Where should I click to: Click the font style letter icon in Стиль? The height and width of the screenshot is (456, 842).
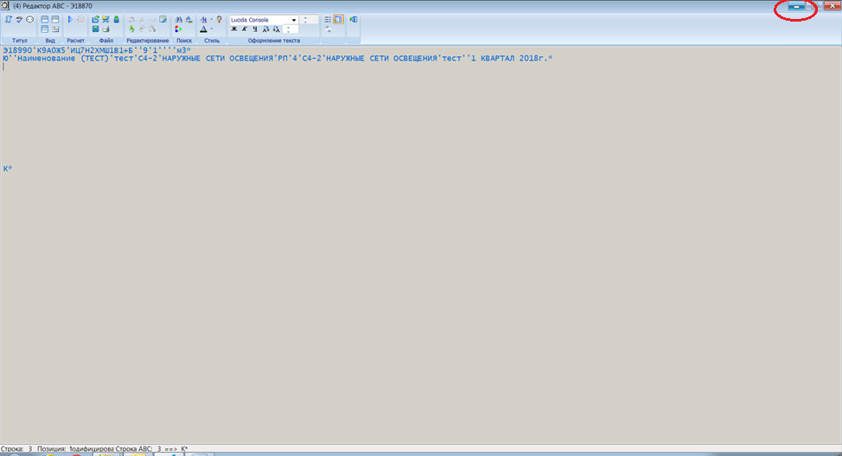(203, 19)
